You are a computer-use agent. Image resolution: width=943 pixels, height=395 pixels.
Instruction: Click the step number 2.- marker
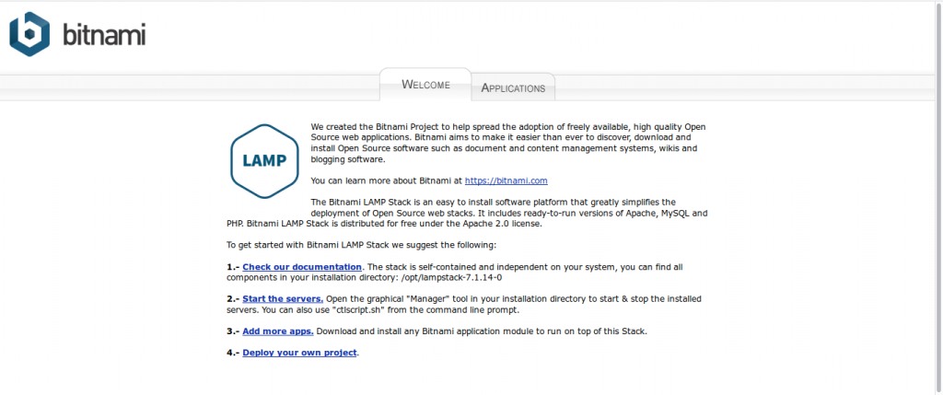coord(233,299)
